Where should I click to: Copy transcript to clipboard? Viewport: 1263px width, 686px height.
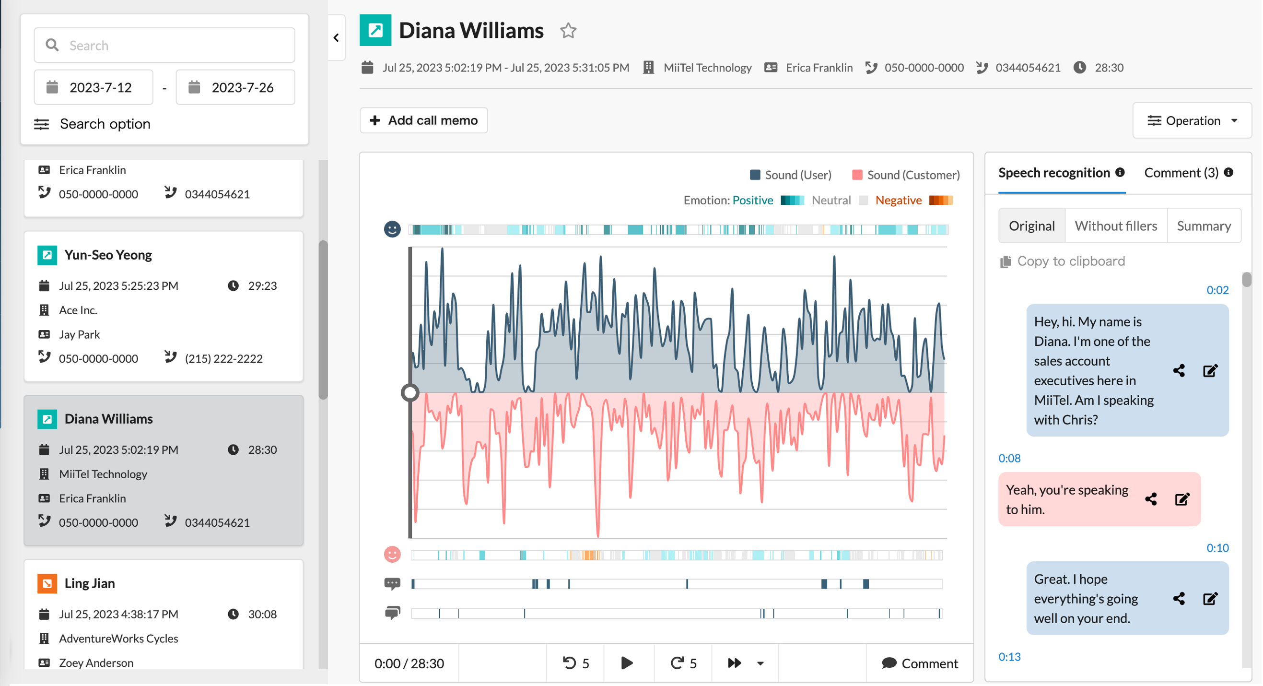(1063, 261)
